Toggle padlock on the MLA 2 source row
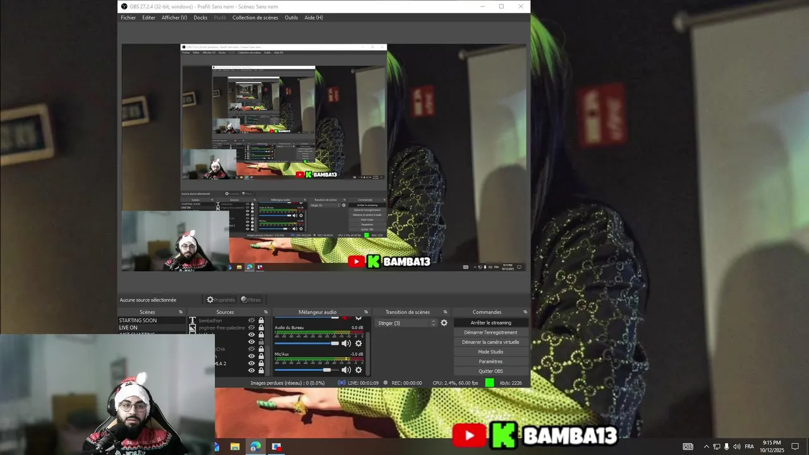Screen dimensions: 809x455 pyautogui.click(x=261, y=363)
